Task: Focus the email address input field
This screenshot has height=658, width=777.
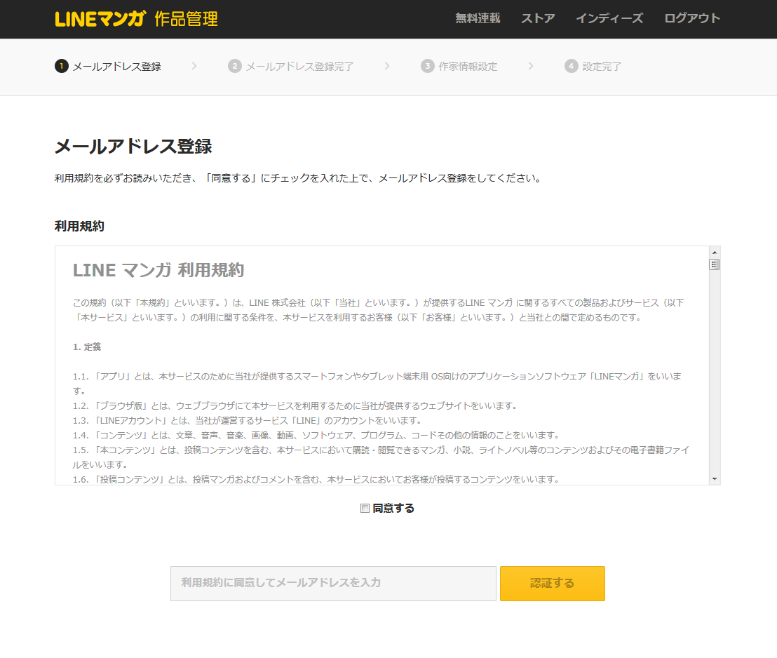Action: click(333, 584)
